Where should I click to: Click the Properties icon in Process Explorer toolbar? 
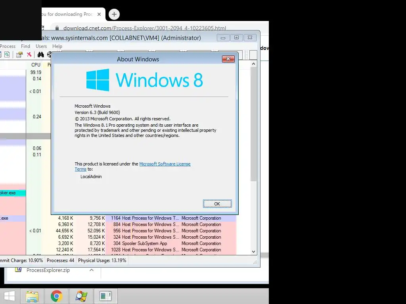click(x=19, y=55)
